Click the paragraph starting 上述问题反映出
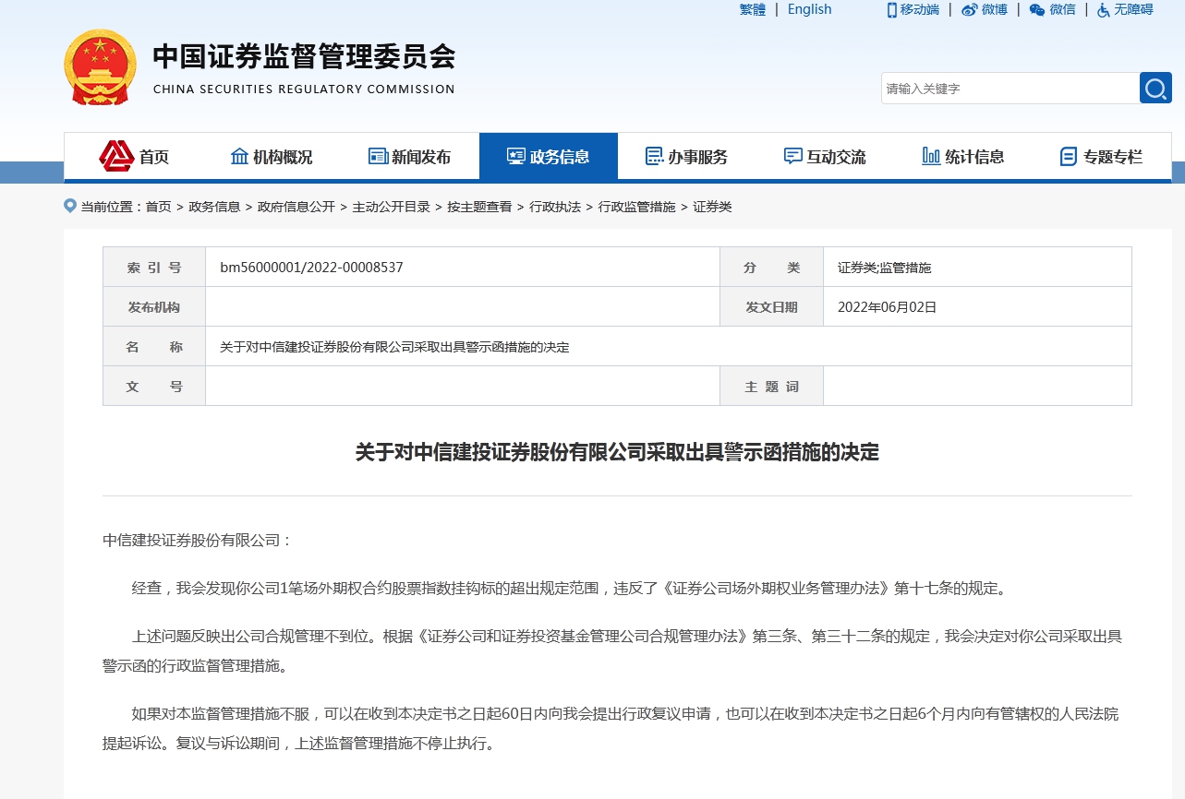1185x799 pixels. 612,650
